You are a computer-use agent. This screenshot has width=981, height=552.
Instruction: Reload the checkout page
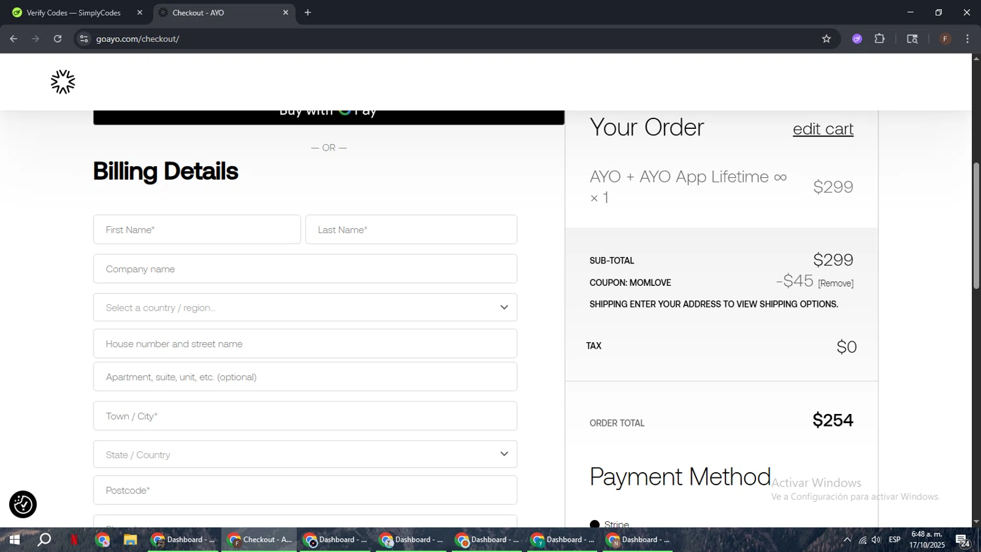point(58,39)
